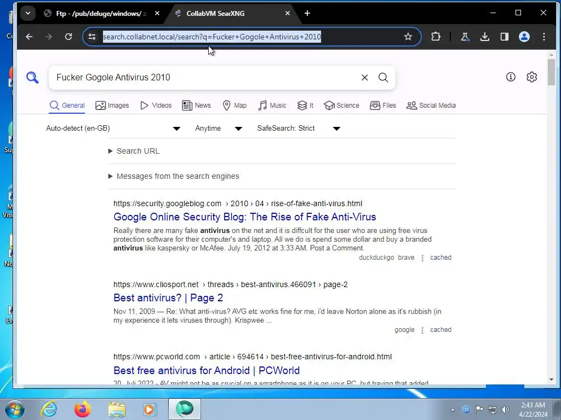Open cached link for cliosport result

click(440, 330)
